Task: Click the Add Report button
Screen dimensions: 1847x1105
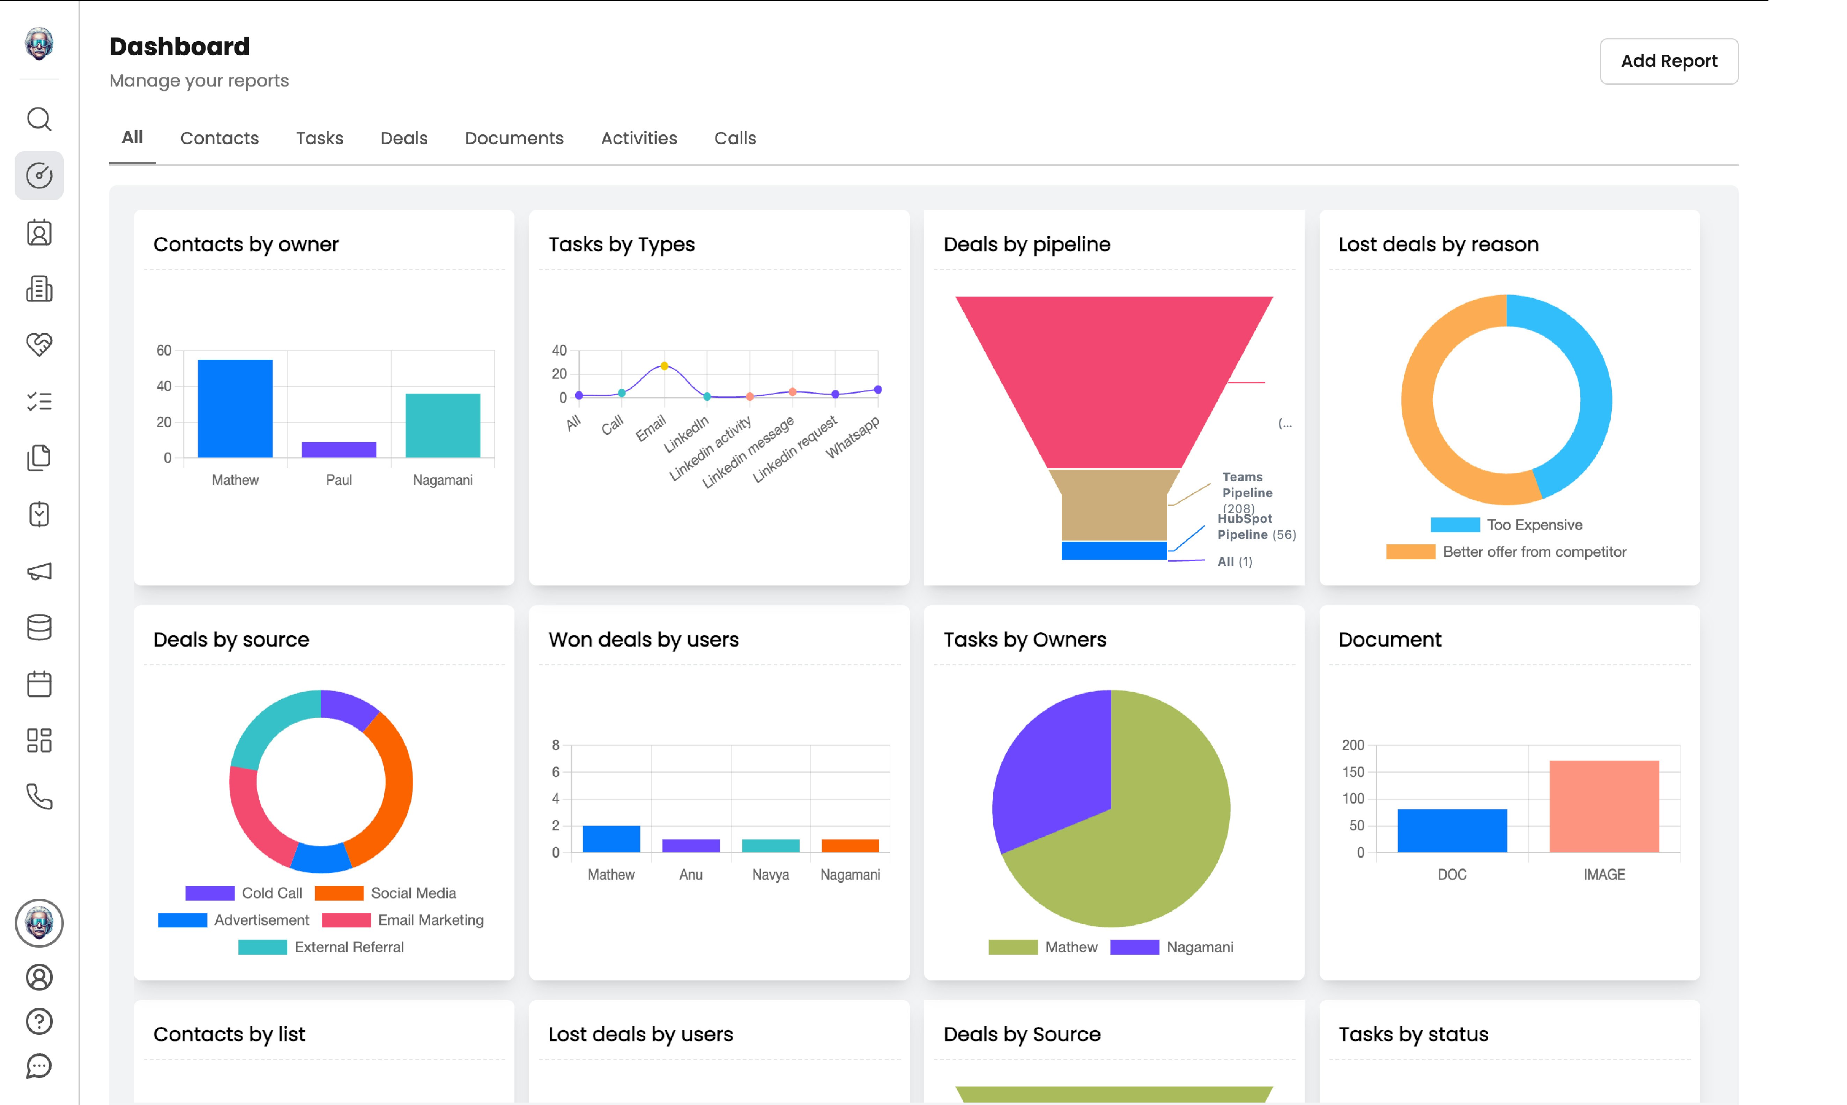Action: click(1668, 61)
